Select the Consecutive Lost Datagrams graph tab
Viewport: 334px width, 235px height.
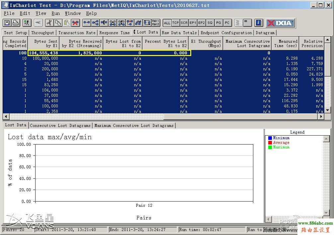click(60, 126)
